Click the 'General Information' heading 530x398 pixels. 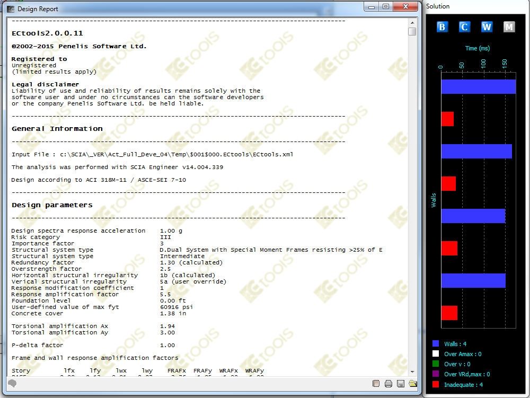click(x=57, y=129)
